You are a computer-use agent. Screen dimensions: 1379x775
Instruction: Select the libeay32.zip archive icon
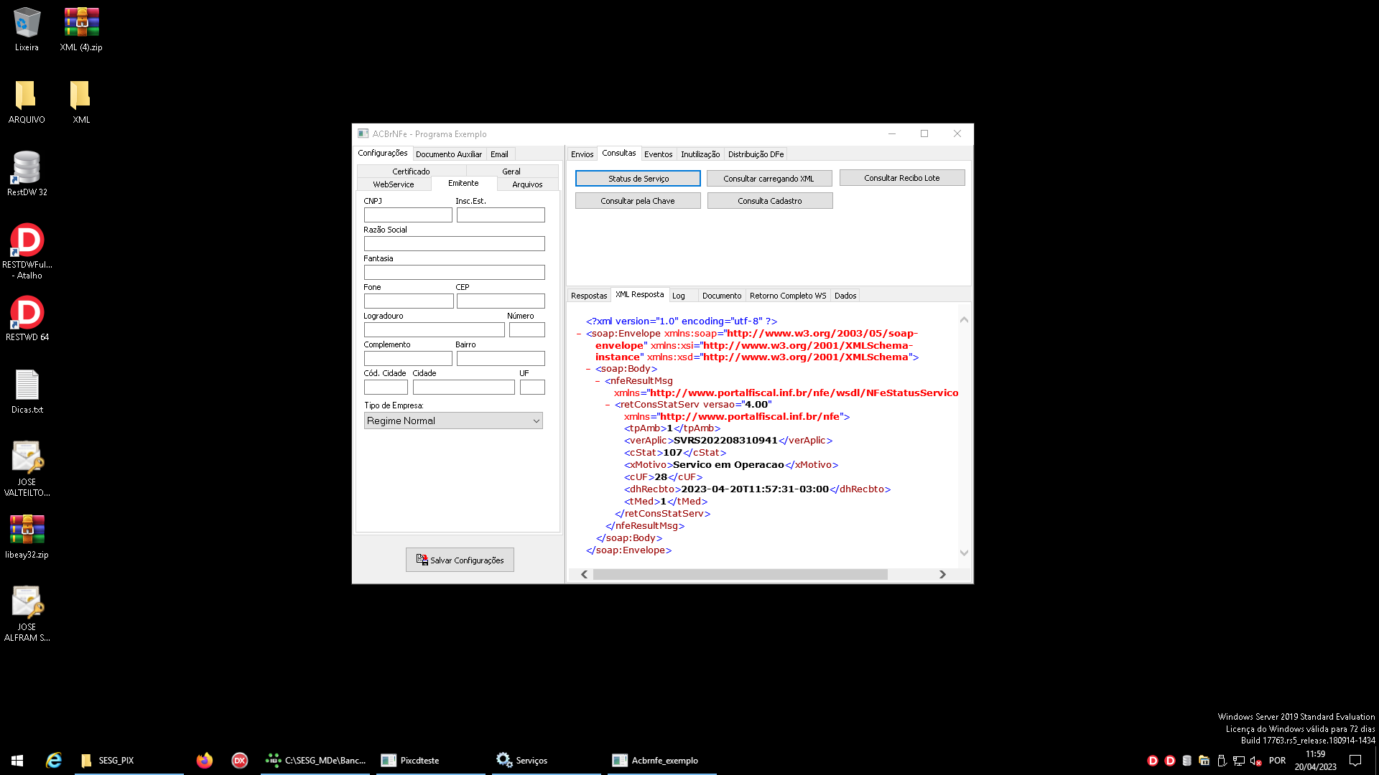click(x=27, y=537)
